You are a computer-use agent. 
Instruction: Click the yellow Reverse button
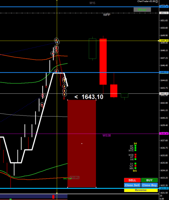pos(141,190)
